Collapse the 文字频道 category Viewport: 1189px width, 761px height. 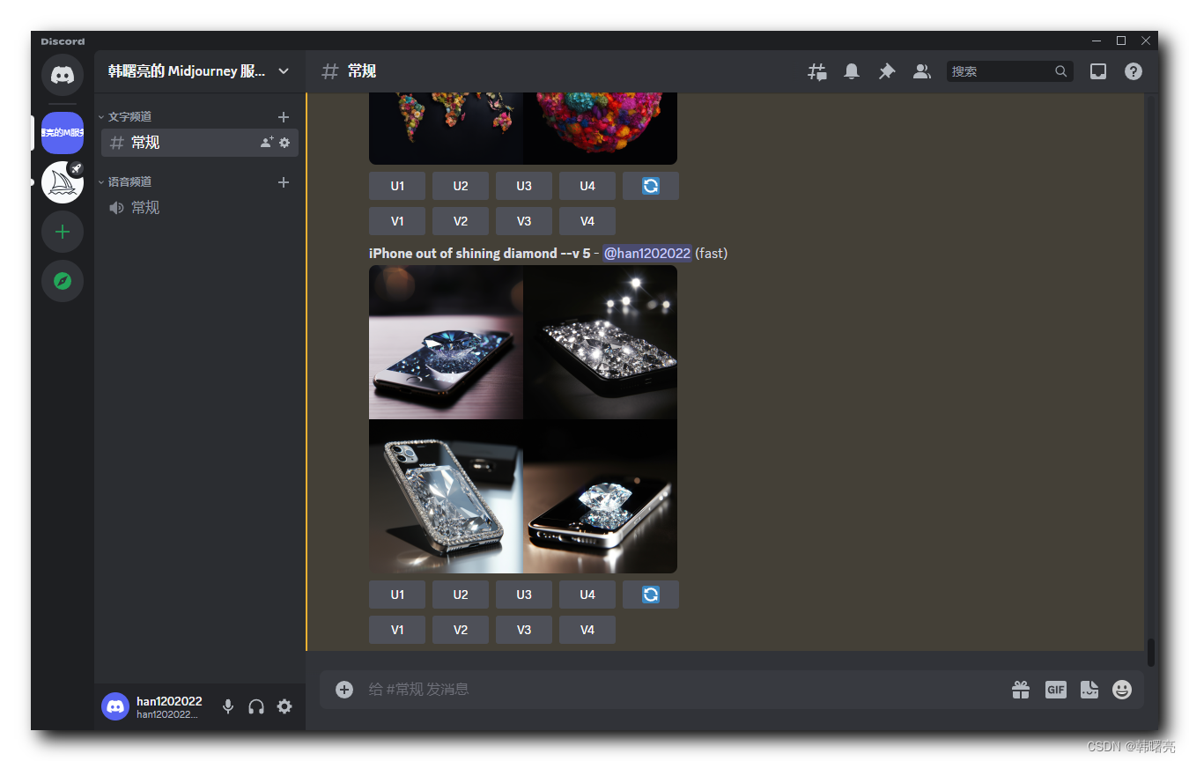[125, 116]
